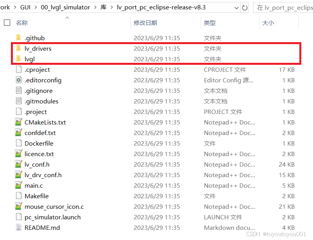Navigate to 库 in breadcrumb path
Viewport: 313px width, 240px height.
click(104, 7)
